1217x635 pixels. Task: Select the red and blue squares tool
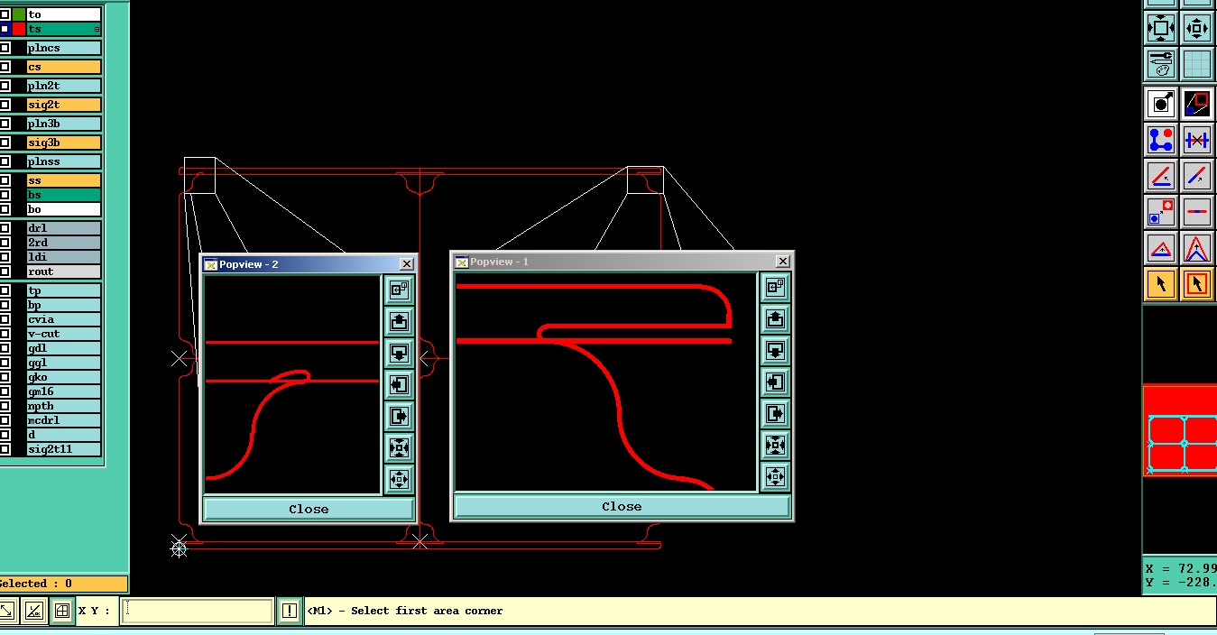click(1197, 103)
